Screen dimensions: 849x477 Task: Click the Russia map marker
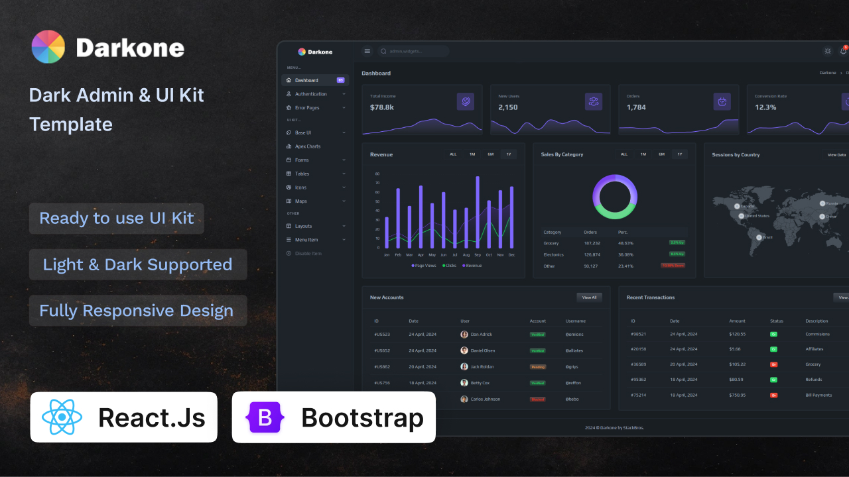[822, 203]
